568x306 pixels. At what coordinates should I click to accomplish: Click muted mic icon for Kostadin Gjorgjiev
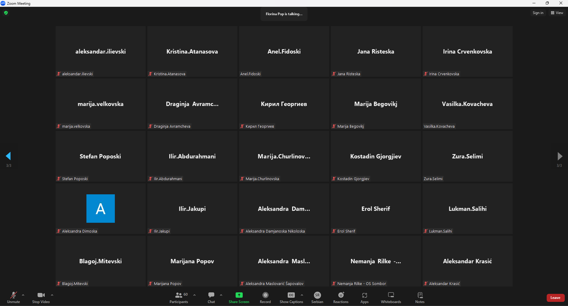click(334, 179)
